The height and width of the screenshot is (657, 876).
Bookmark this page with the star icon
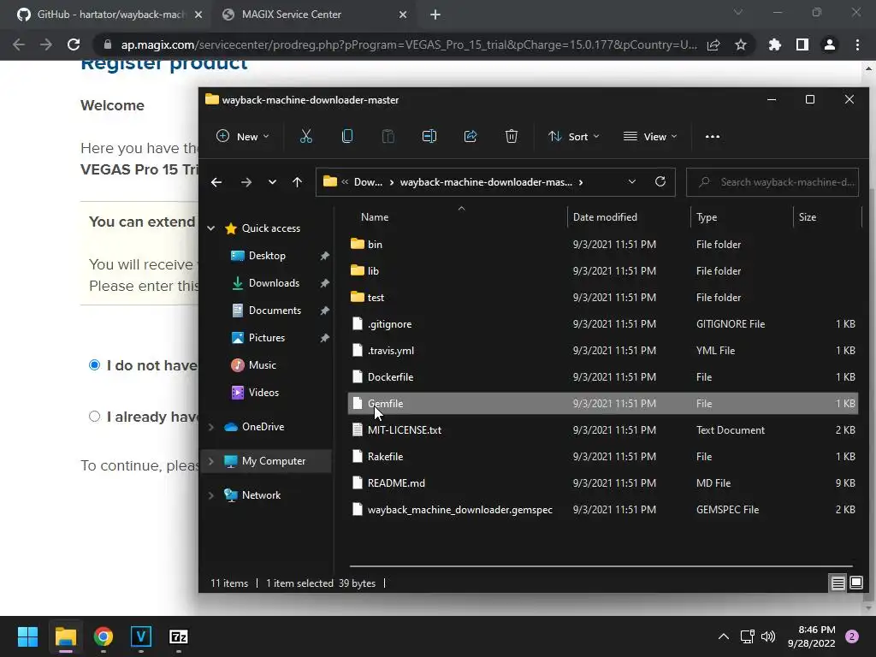(x=741, y=44)
